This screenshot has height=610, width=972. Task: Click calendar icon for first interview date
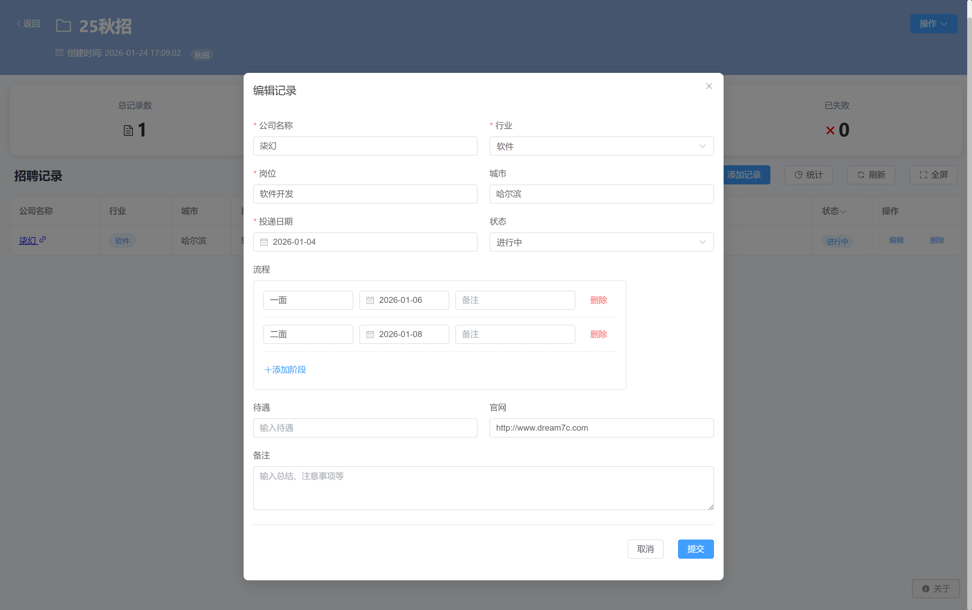(370, 300)
